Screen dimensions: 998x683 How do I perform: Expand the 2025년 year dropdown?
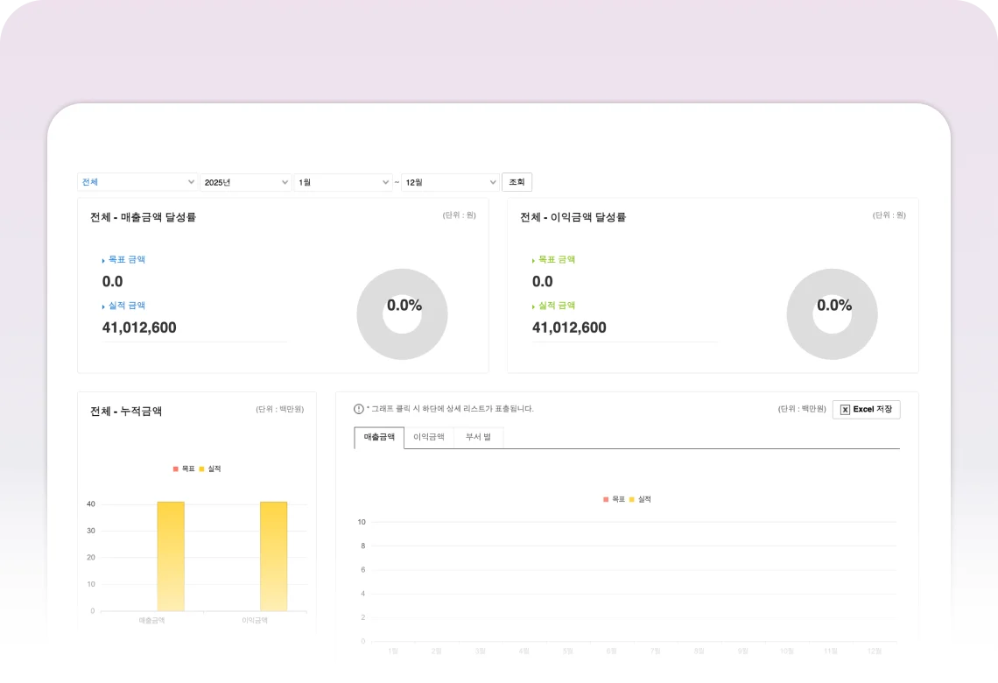click(x=245, y=182)
